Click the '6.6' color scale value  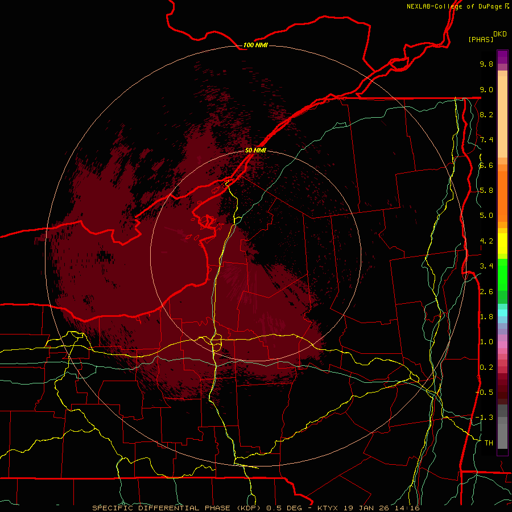click(x=486, y=165)
